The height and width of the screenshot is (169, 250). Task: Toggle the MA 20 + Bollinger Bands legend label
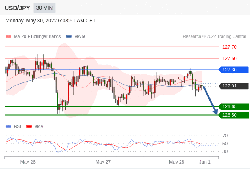point(37,37)
